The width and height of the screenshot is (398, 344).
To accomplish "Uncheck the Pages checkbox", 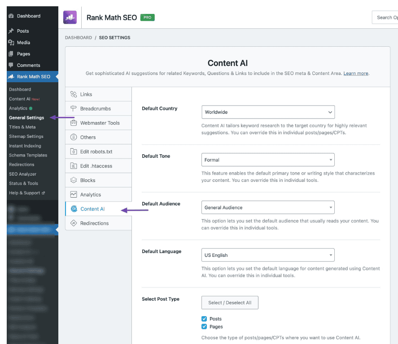I will point(205,327).
